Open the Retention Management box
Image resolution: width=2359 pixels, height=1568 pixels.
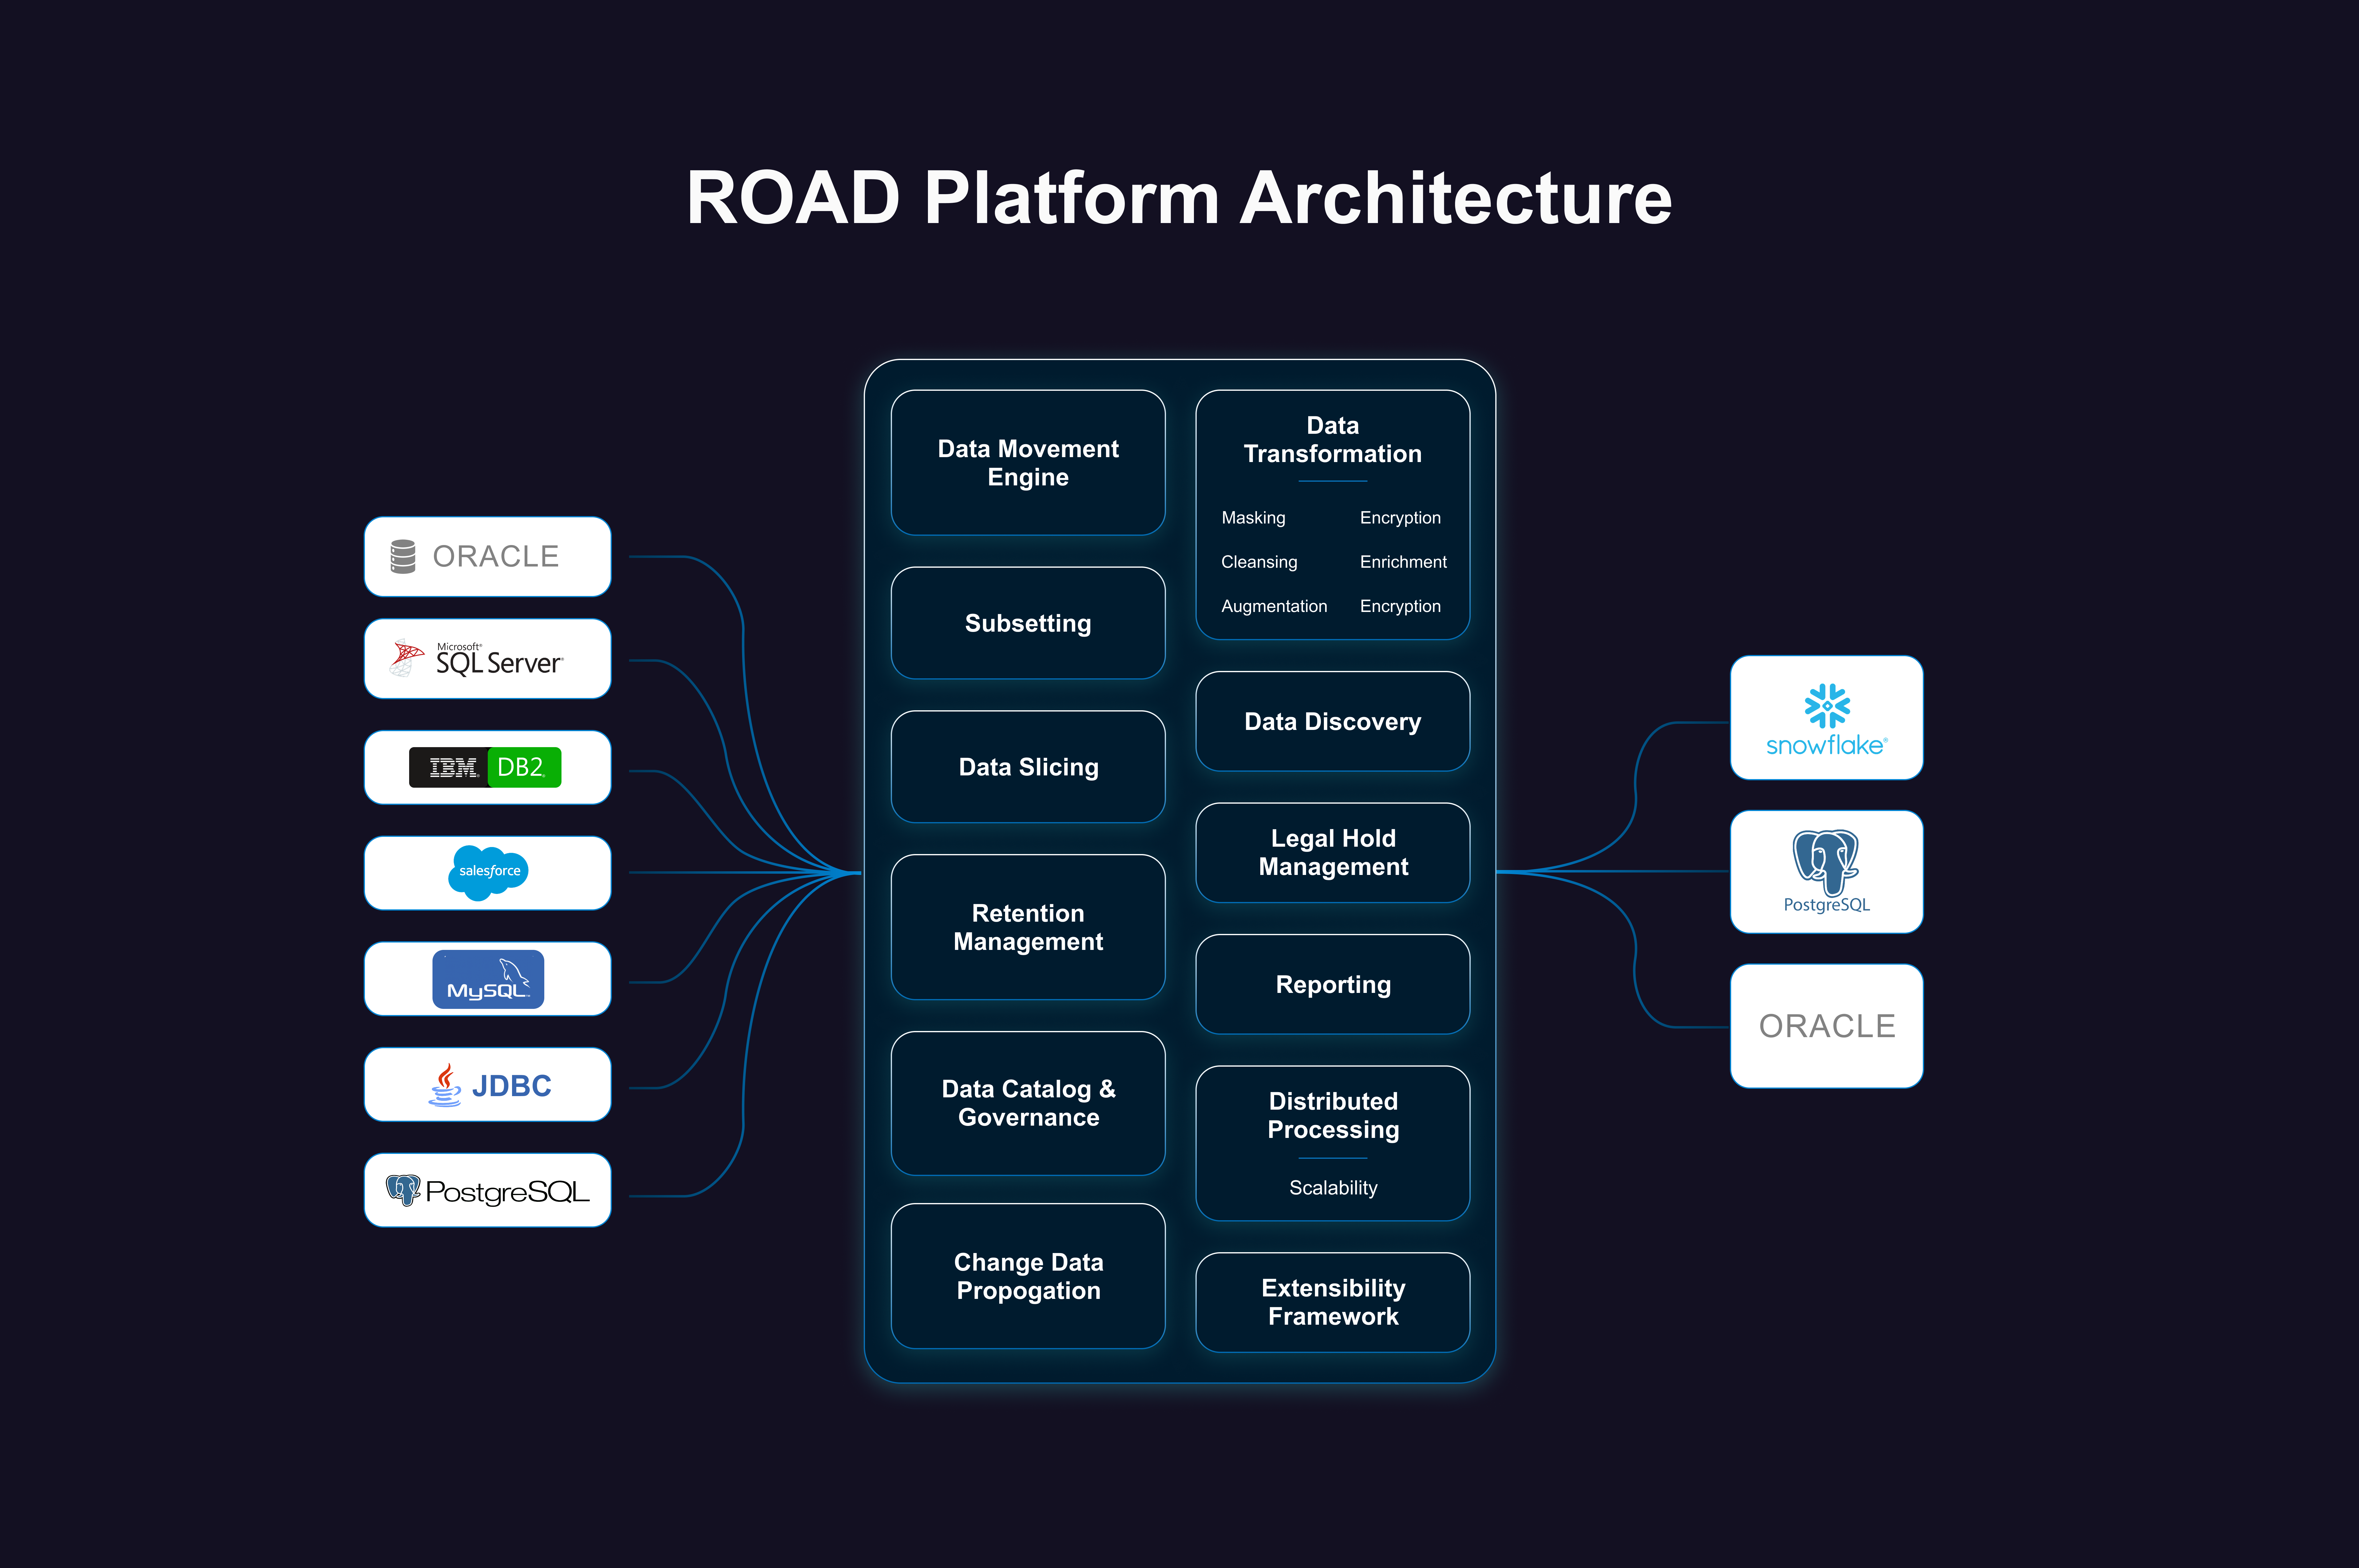click(x=1027, y=927)
